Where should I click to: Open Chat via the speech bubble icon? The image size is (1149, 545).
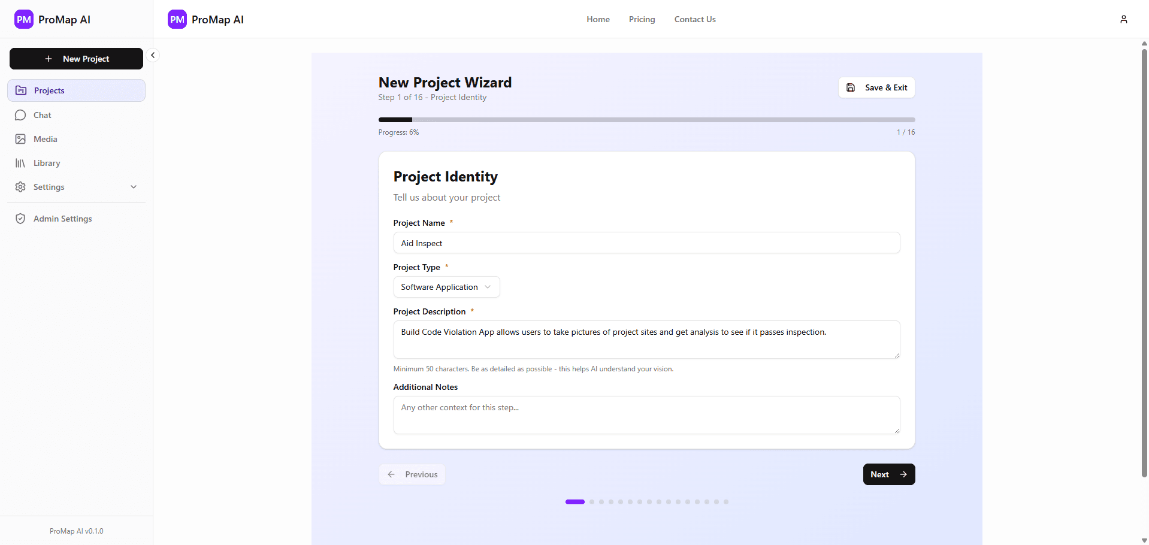click(20, 114)
